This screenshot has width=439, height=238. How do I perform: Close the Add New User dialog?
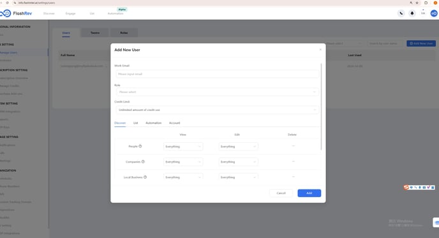point(320,50)
